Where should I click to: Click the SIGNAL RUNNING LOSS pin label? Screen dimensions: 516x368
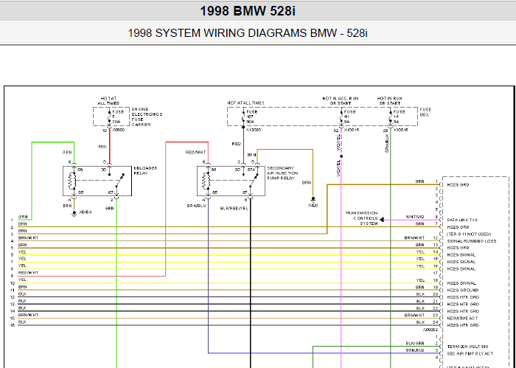coord(471,241)
